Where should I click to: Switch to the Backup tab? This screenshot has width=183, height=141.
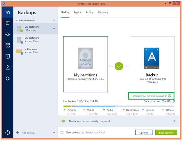(65, 12)
